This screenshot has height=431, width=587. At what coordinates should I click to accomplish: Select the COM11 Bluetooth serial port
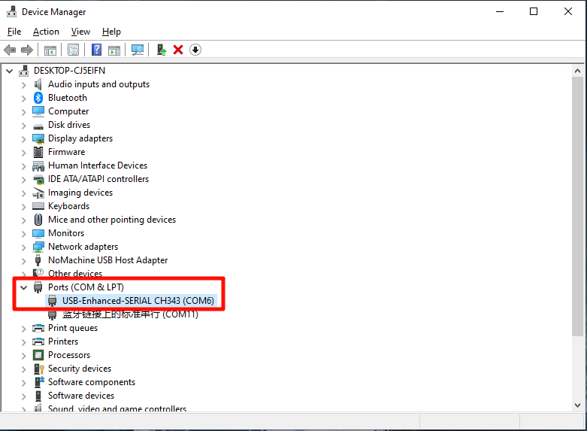130,314
